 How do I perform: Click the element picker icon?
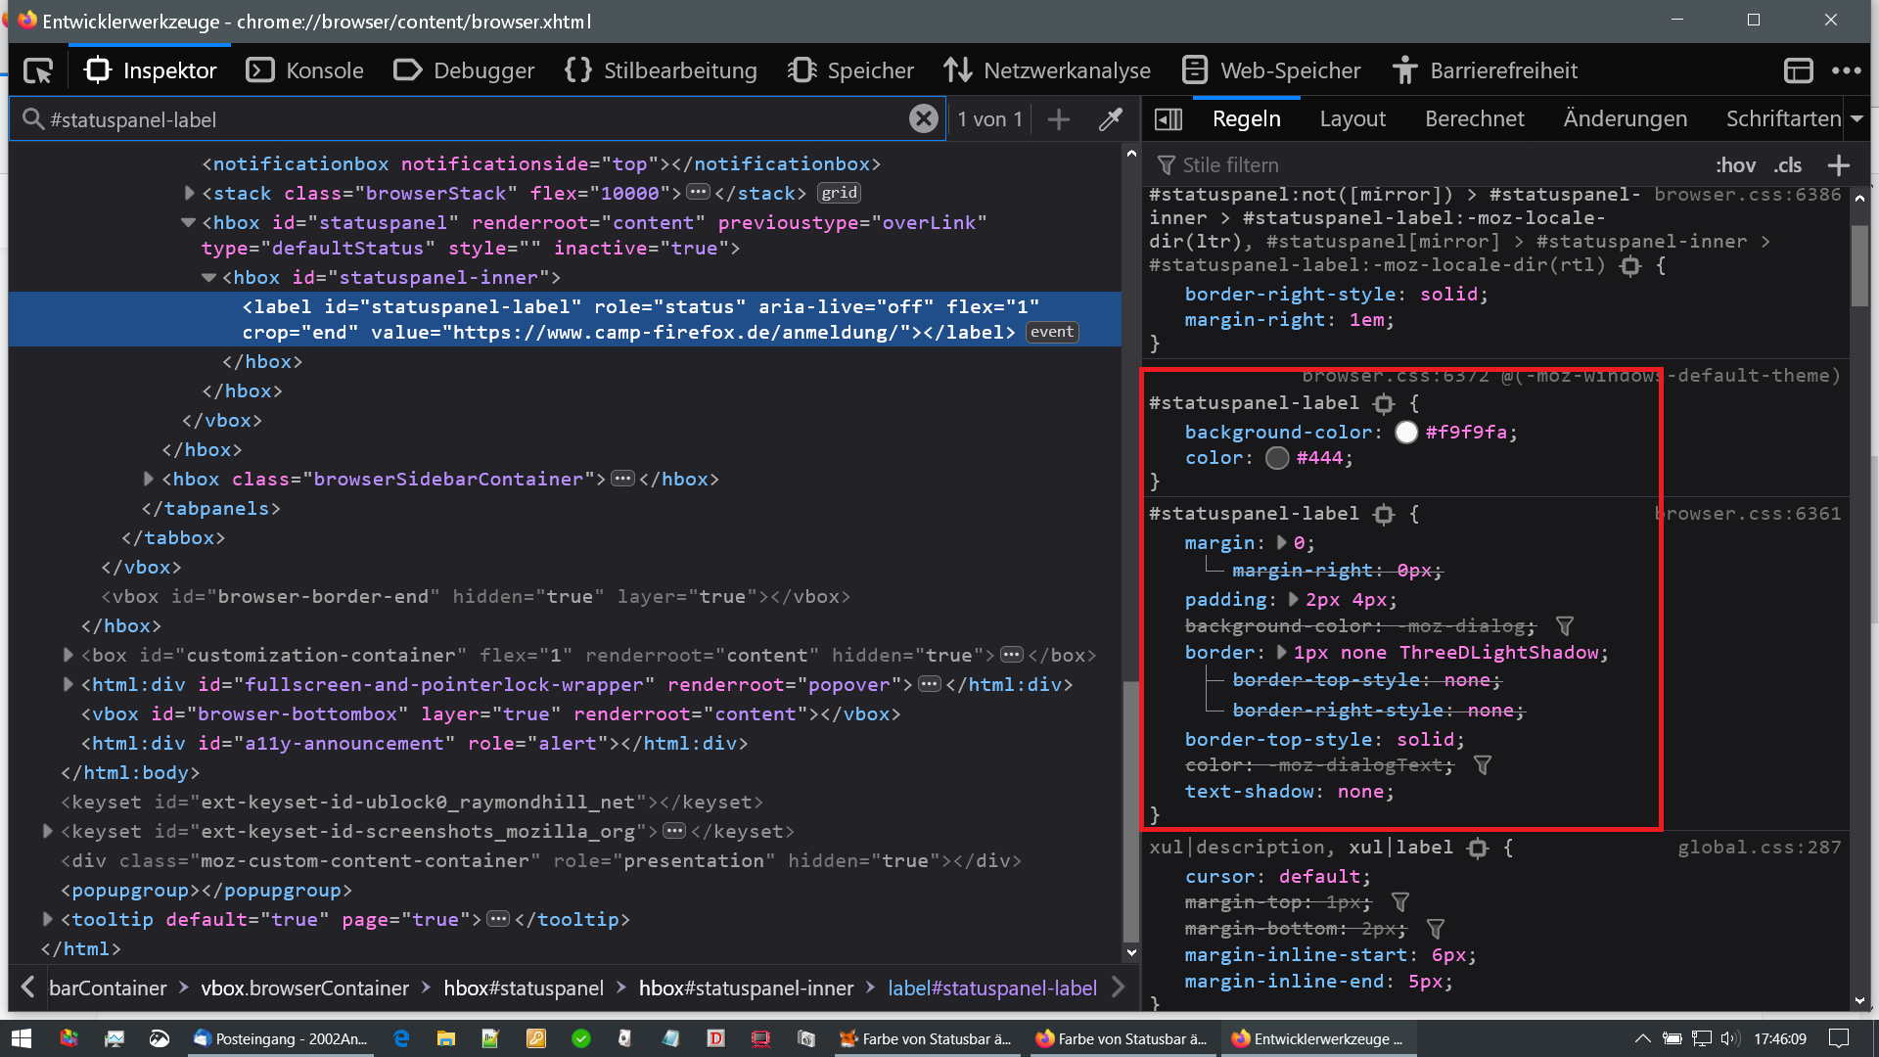point(38,70)
